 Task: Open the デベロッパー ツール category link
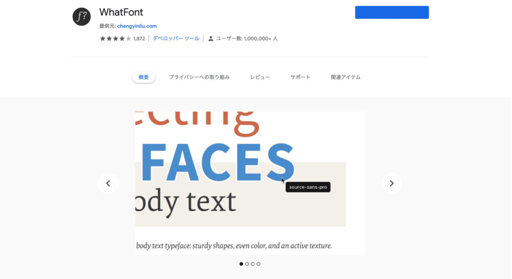pyautogui.click(x=176, y=38)
